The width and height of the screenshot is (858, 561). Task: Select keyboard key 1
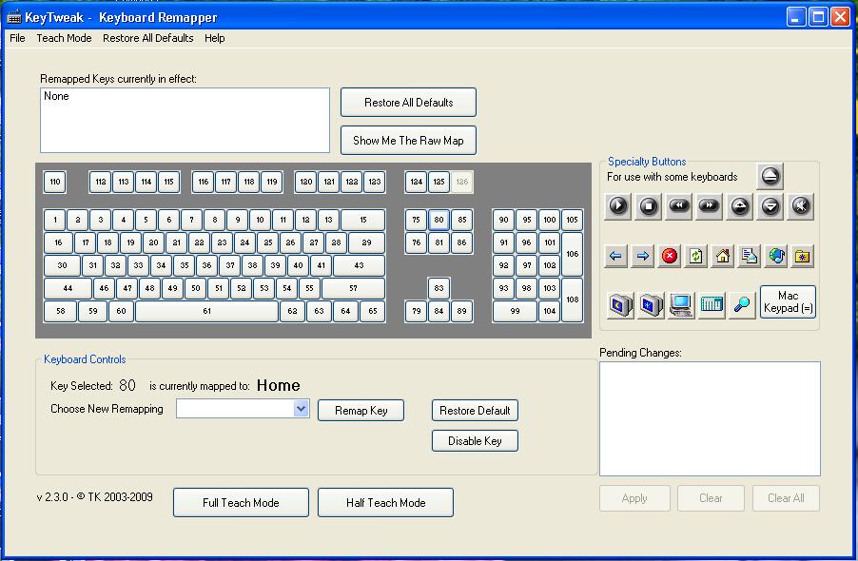[x=55, y=220]
